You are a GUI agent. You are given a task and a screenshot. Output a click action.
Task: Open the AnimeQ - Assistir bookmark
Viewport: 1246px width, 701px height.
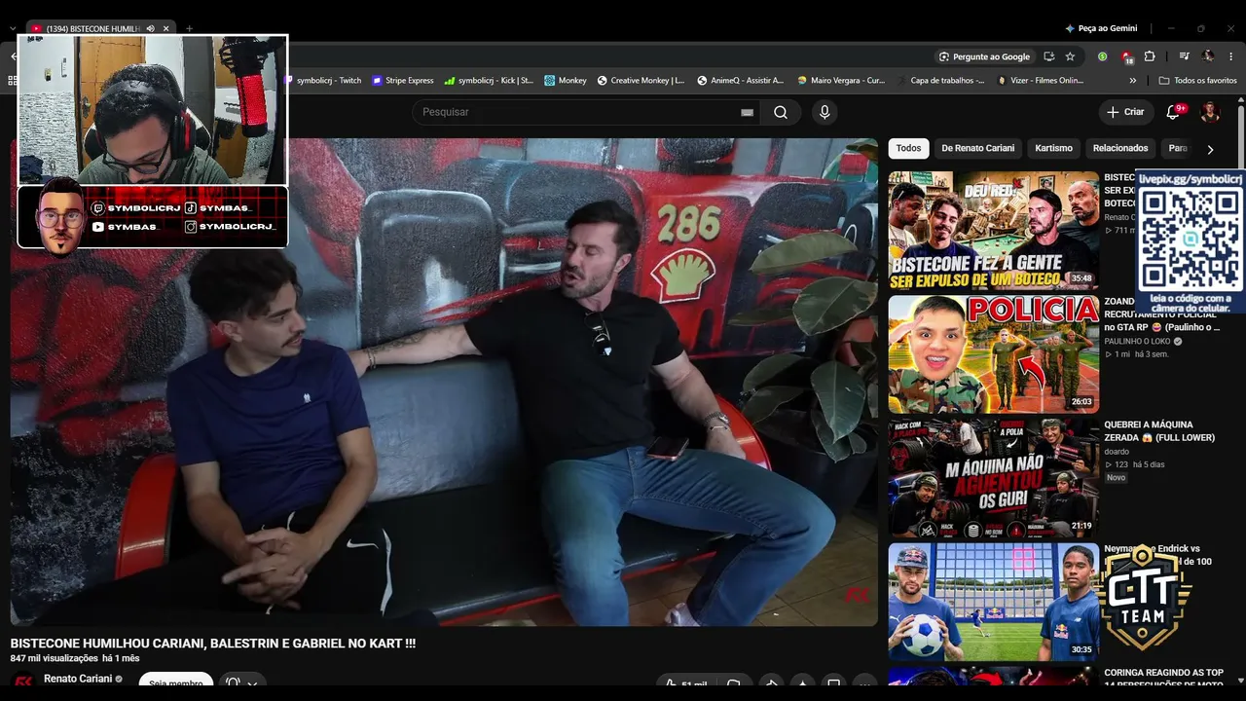741,81
